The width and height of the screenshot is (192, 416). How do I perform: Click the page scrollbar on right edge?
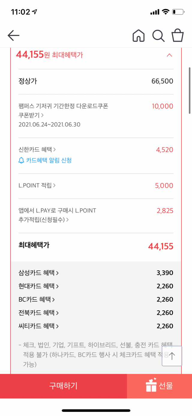(190, 90)
